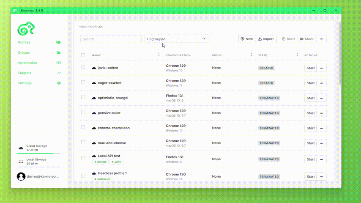
Task: Open the Groups section
Action: tap(24, 52)
